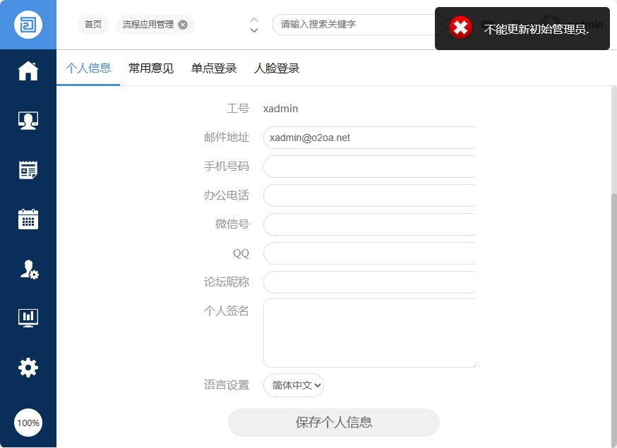Open the news bulletin sidebar icon
Viewport: 617px width, 448px height.
pos(28,170)
